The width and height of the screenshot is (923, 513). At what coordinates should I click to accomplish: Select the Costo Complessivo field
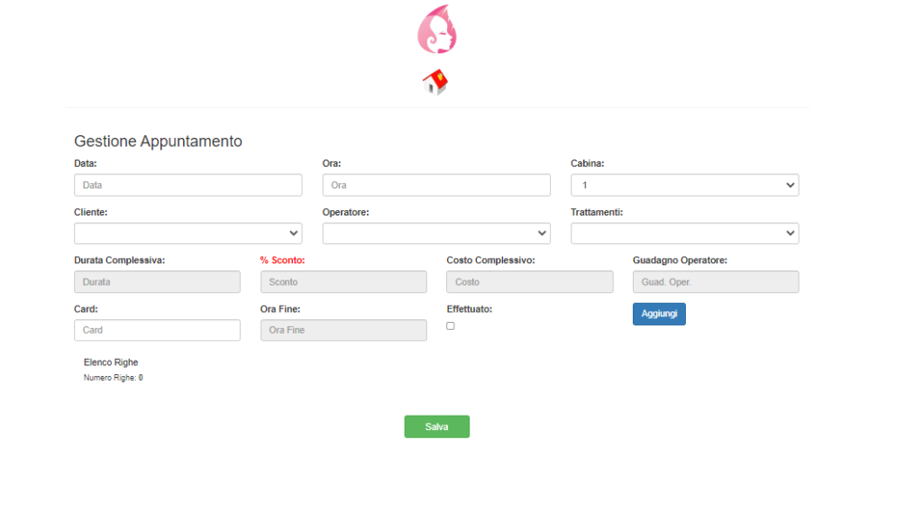(x=529, y=282)
